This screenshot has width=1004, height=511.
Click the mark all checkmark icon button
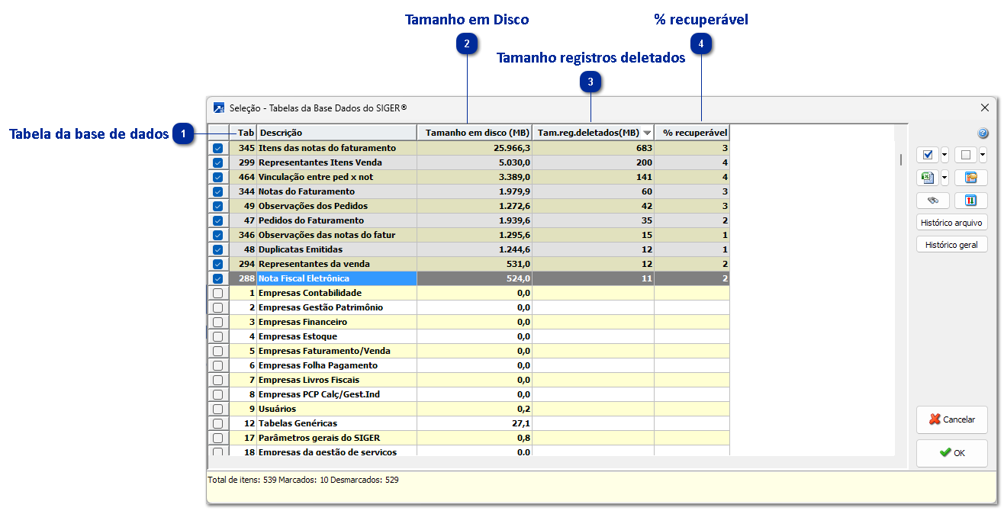coord(928,155)
